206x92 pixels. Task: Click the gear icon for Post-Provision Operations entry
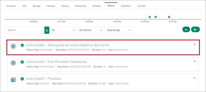13,63
